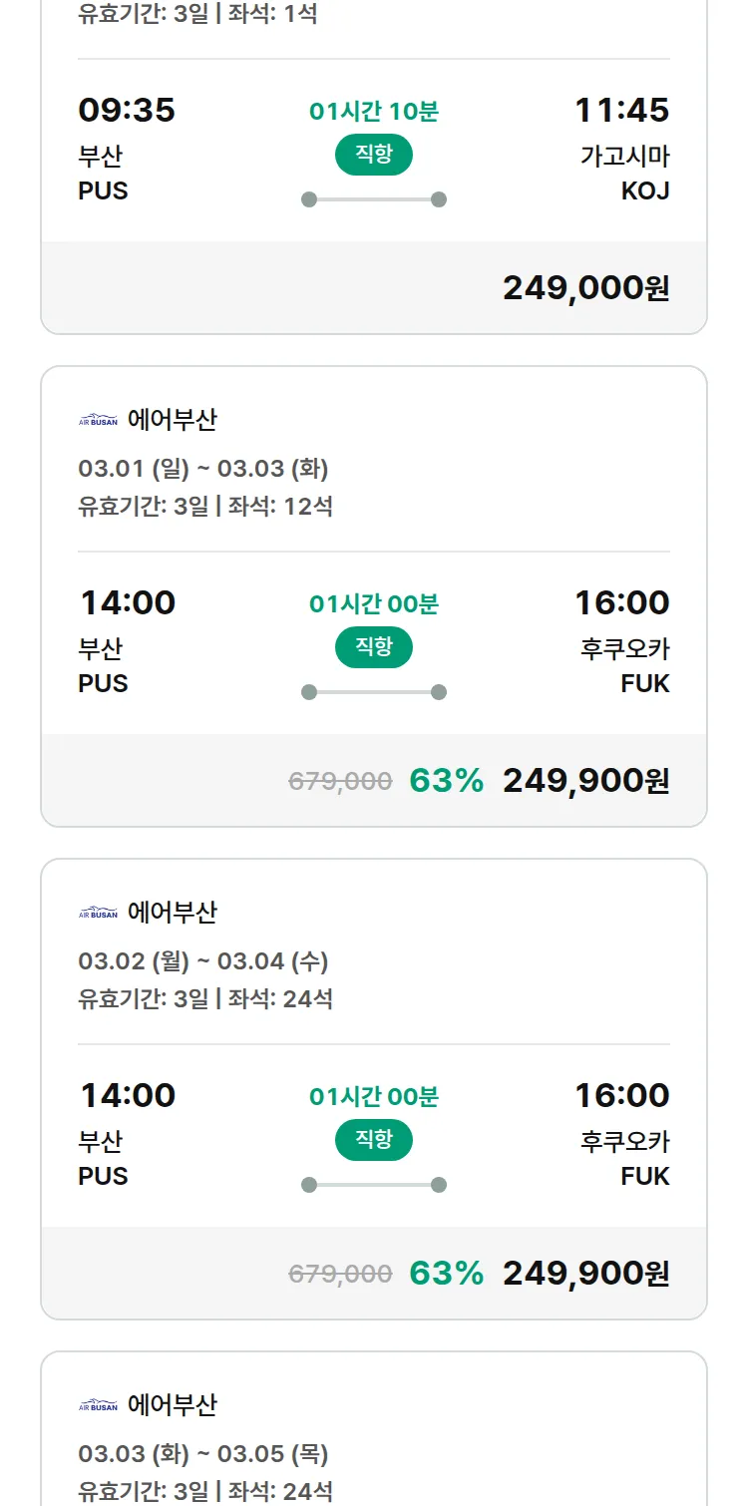Click the 63% discount on 03.02 flight
The width and height of the screenshot is (748, 1506).
(446, 1274)
